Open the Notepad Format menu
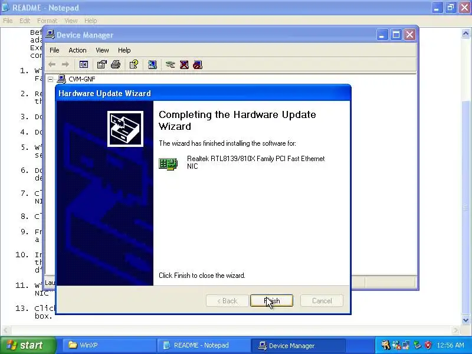 [x=47, y=21]
